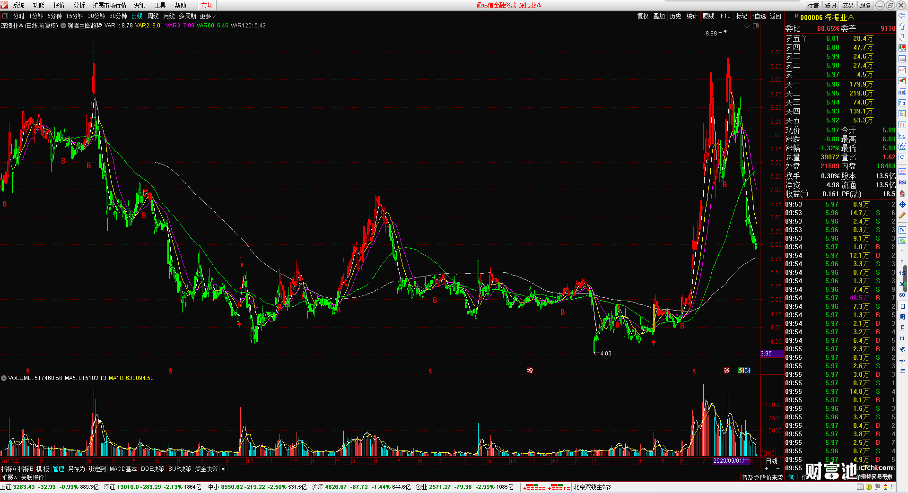Image resolution: width=908 pixels, height=493 pixels.
Task: Open the 扩展市场行情 menu
Action: [110, 5]
